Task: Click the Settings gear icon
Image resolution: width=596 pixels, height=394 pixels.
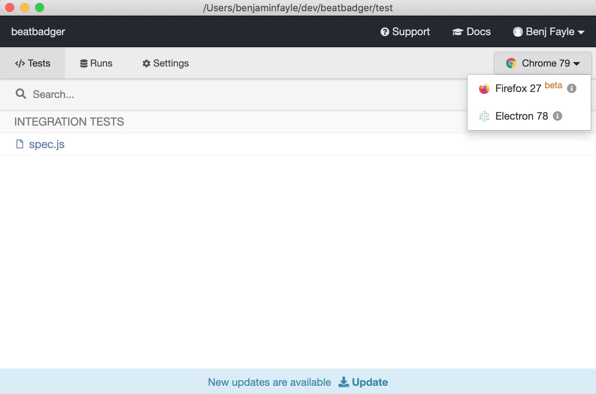Action: click(146, 64)
